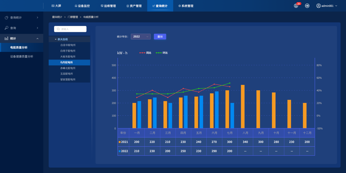Click the orange 十二月 bar in the chart

(x=305, y=115)
